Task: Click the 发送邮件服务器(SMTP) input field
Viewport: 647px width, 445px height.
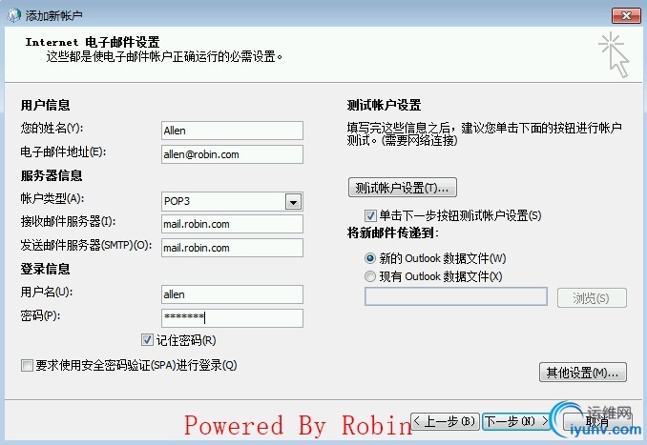Action: click(x=232, y=248)
